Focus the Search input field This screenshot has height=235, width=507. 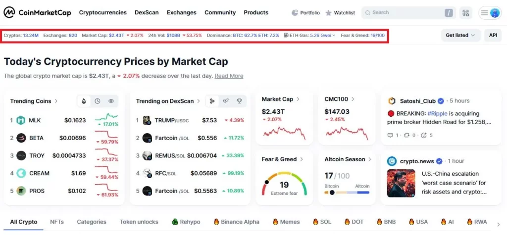tap(408, 13)
